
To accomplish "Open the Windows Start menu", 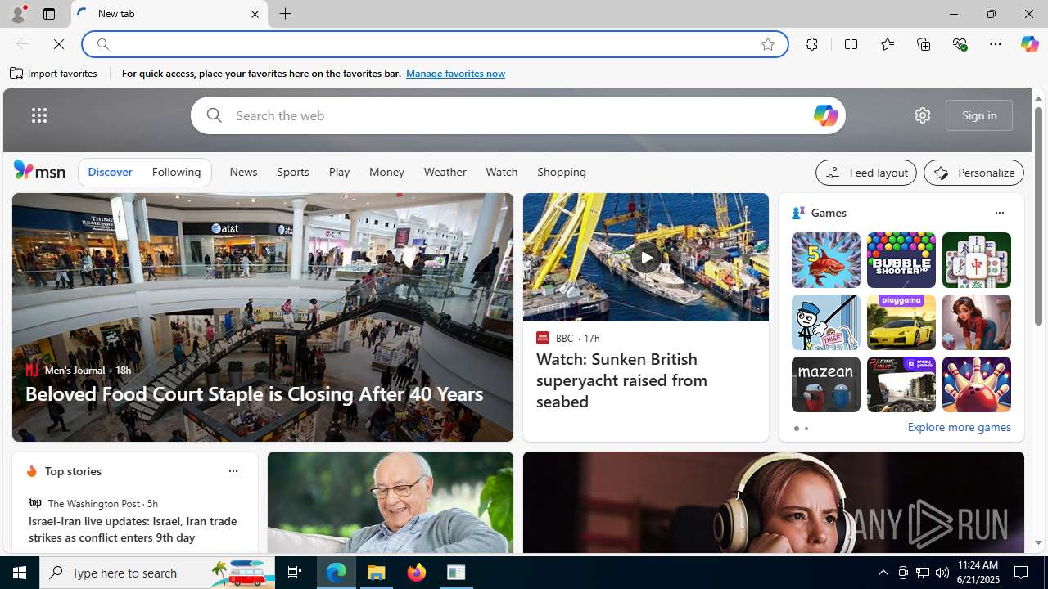I will point(20,573).
